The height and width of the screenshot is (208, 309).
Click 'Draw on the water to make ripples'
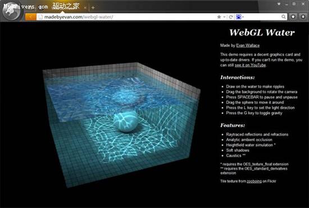255,87
